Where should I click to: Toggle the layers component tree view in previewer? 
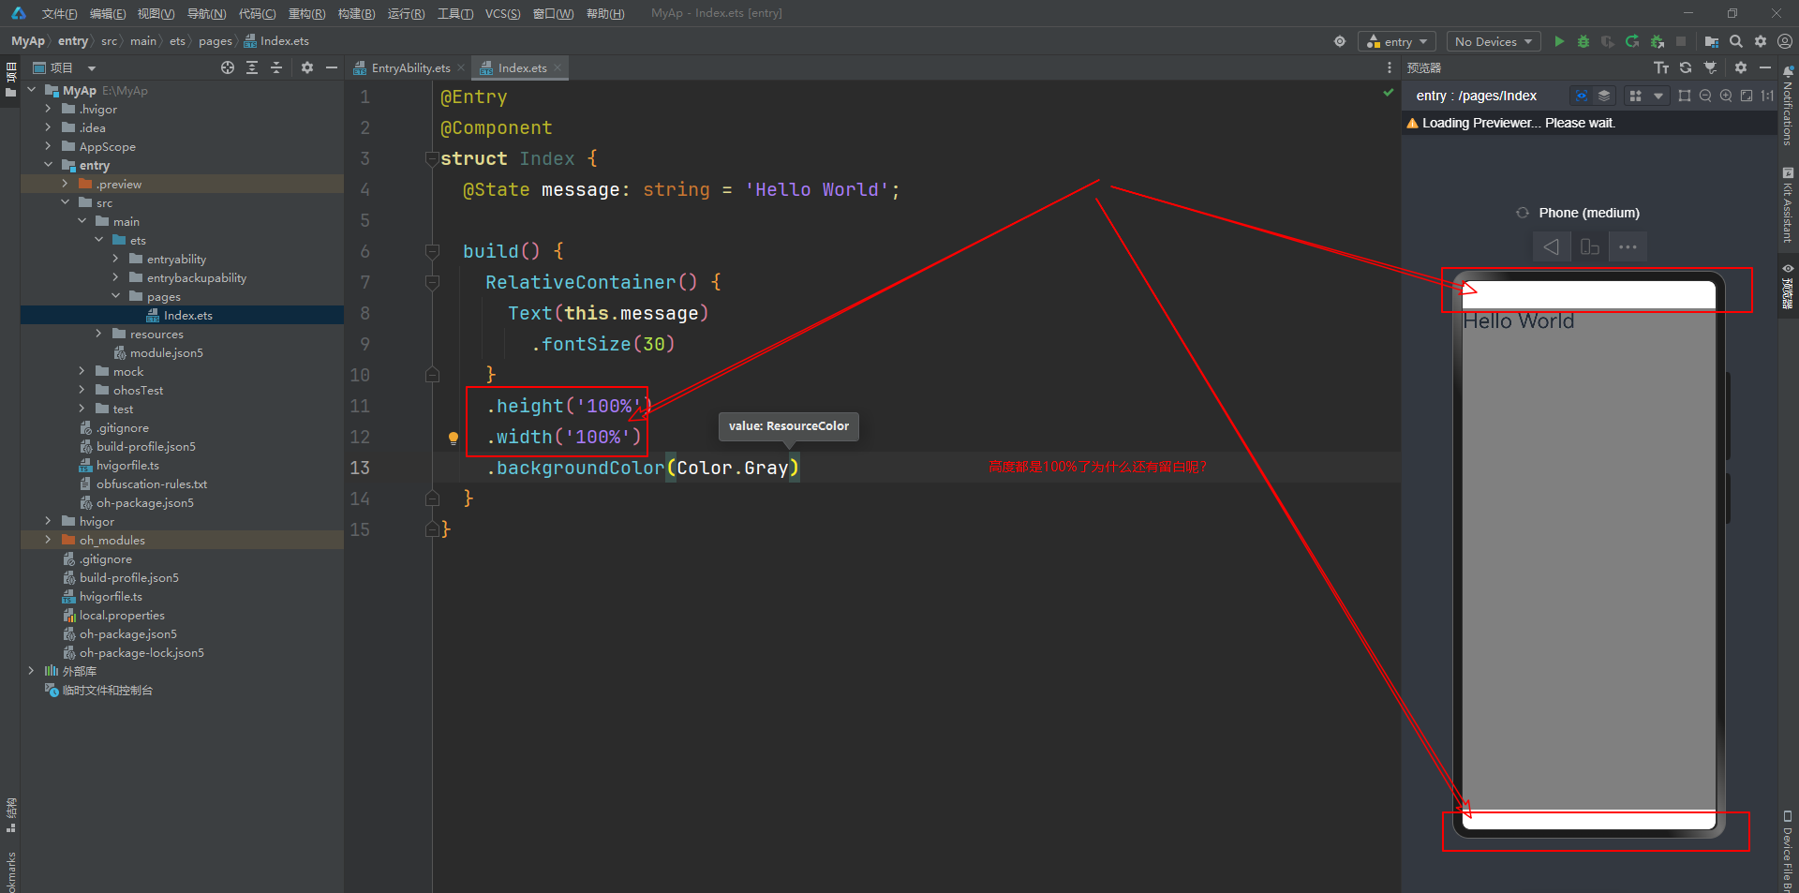tap(1604, 96)
